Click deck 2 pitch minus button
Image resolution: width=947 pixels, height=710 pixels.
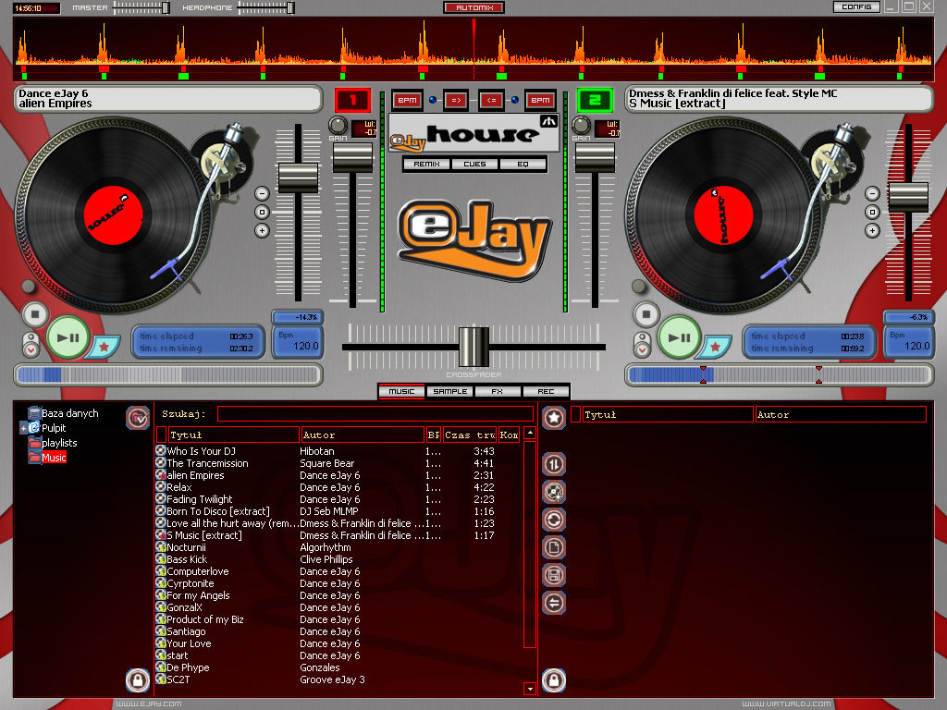[x=872, y=194]
